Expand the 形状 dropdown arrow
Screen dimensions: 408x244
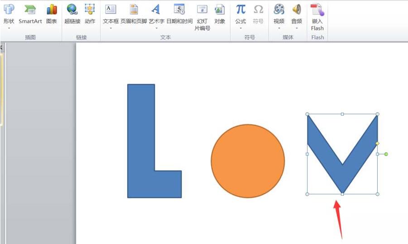9,28
